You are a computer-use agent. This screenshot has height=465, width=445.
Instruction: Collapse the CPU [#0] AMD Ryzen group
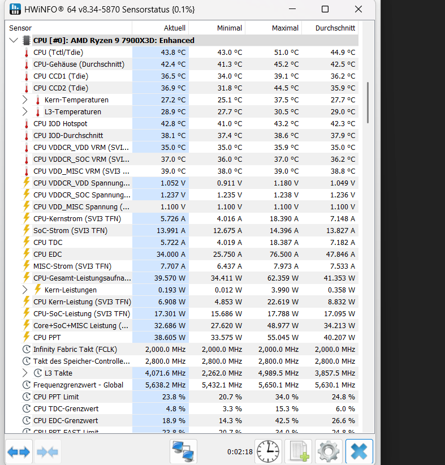tap(14, 40)
